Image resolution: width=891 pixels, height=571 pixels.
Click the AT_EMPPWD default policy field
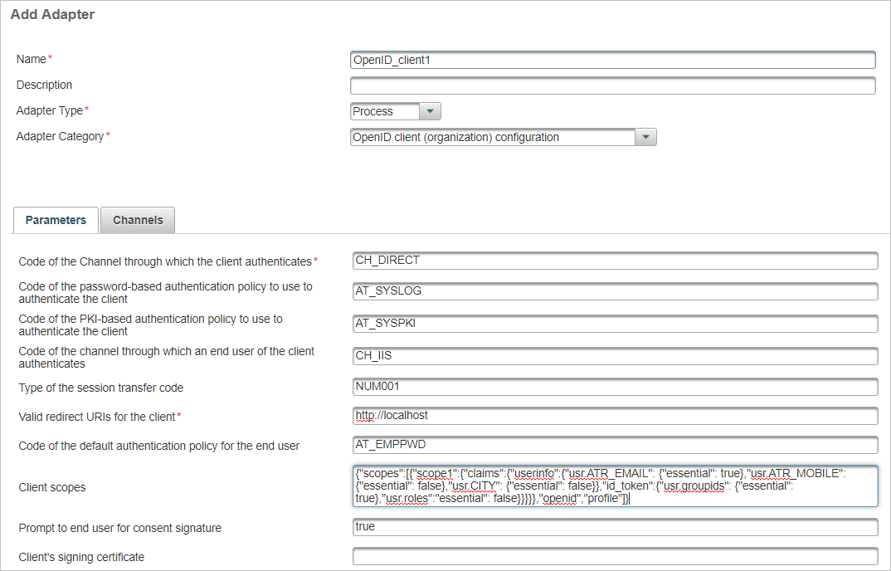click(x=615, y=446)
